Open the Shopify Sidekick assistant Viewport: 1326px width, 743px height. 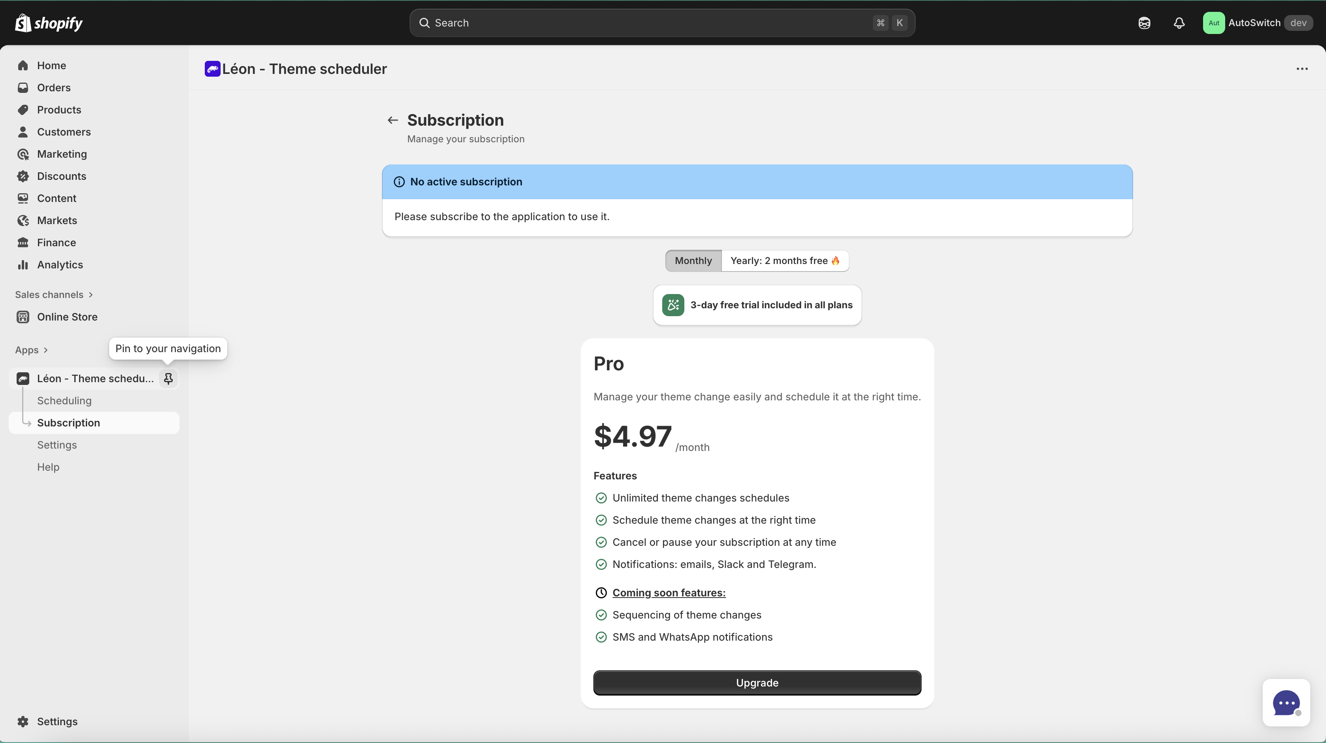[1144, 23]
